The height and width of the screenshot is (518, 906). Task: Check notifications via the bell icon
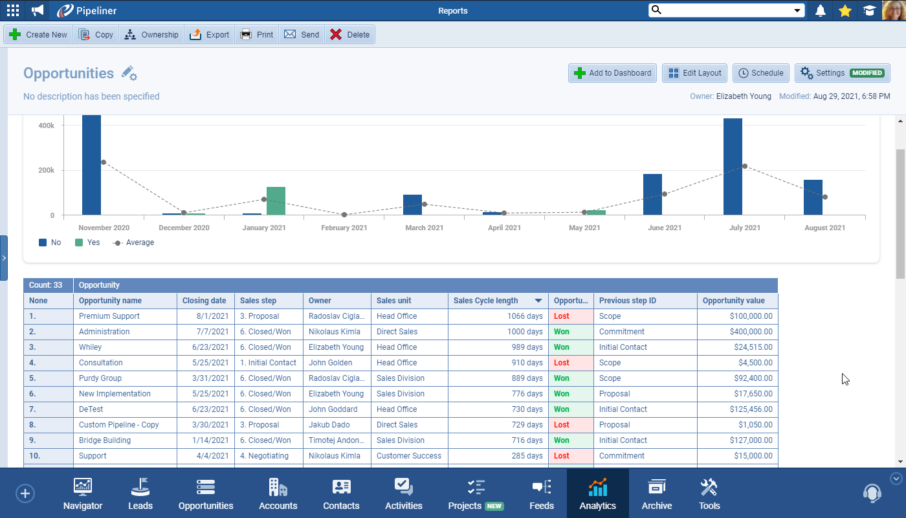coord(820,10)
